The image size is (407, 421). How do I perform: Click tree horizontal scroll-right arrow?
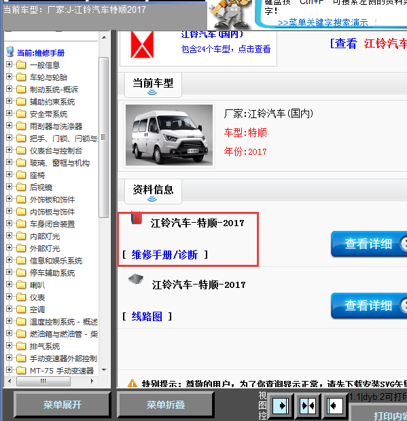pyautogui.click(x=92, y=381)
